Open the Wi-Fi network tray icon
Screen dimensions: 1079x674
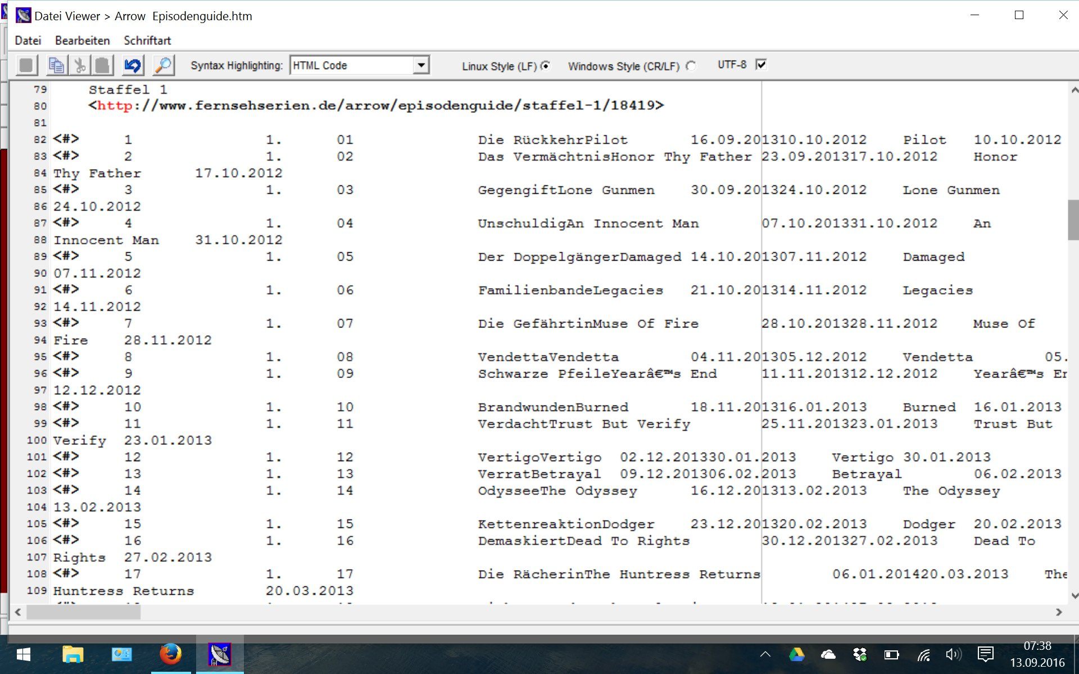point(923,655)
